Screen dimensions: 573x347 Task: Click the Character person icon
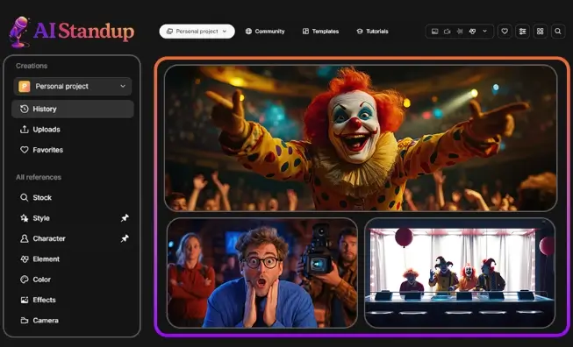24,238
